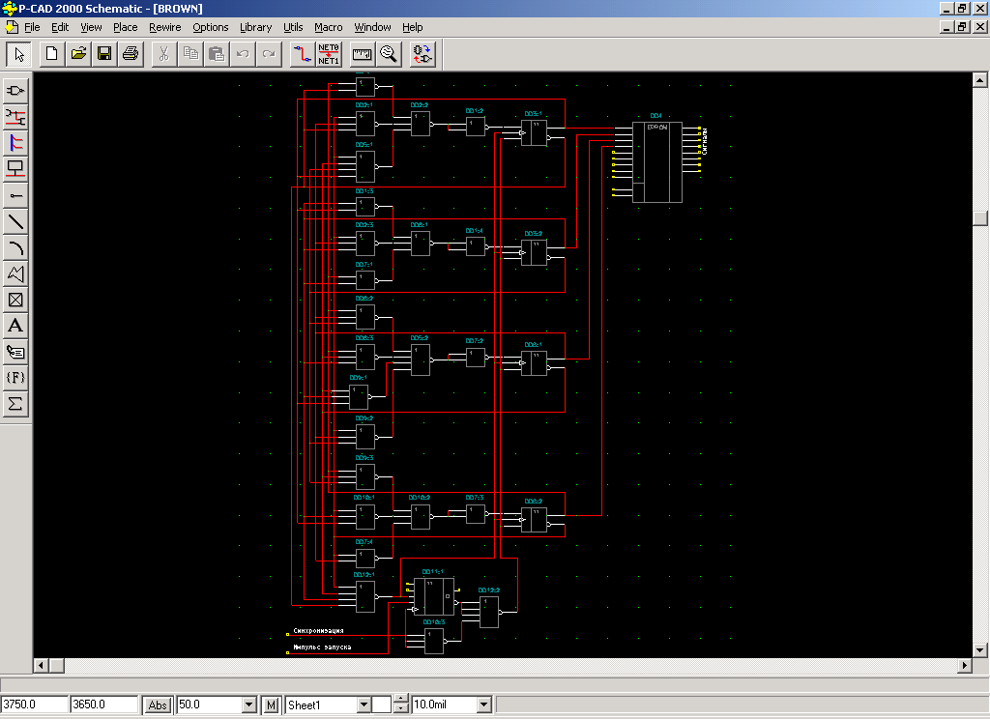Open the measure ruler tool
Viewport: 990px width, 719px height.
click(x=362, y=54)
